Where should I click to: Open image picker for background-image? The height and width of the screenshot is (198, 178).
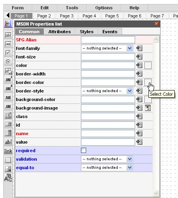pyautogui.click(x=148, y=108)
